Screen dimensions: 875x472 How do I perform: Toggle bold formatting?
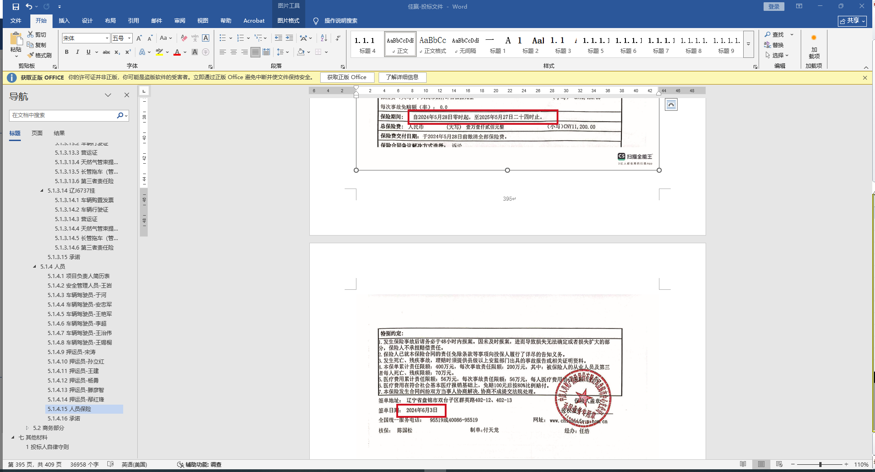(x=67, y=52)
